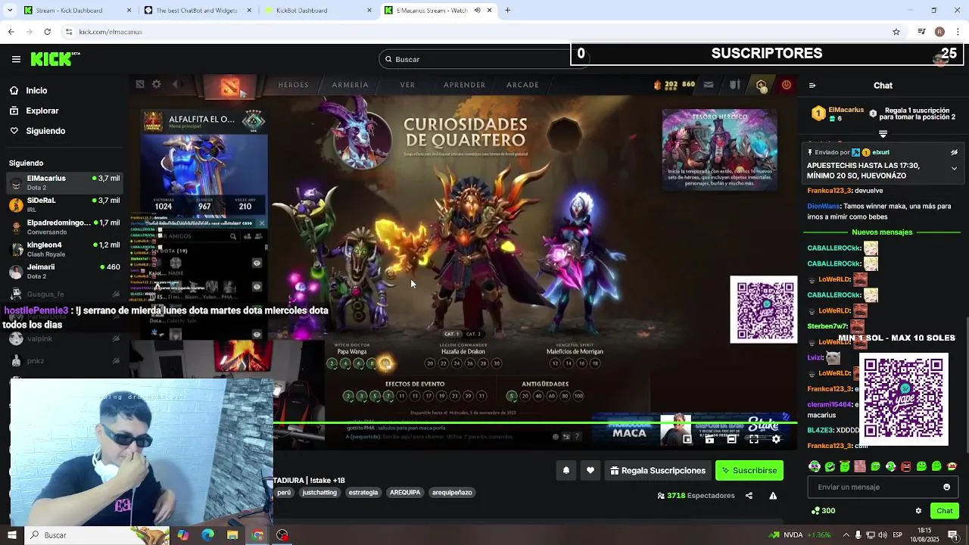Image resolution: width=969 pixels, height=545 pixels.
Task: Report the stream with the warning icon
Action: tap(773, 496)
